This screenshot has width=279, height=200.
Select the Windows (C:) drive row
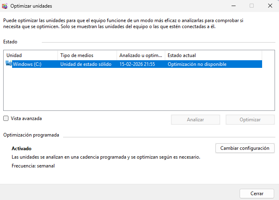134,64
